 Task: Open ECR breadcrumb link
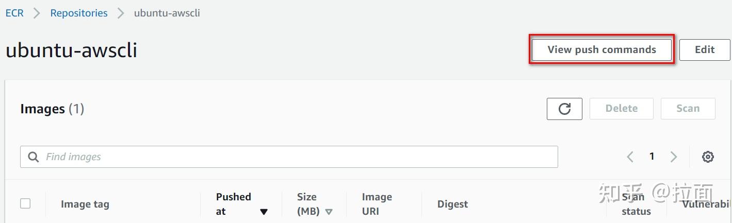[14, 13]
